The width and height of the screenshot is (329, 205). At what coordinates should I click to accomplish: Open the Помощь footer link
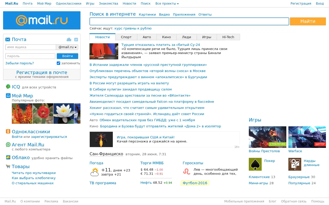(x=318, y=201)
